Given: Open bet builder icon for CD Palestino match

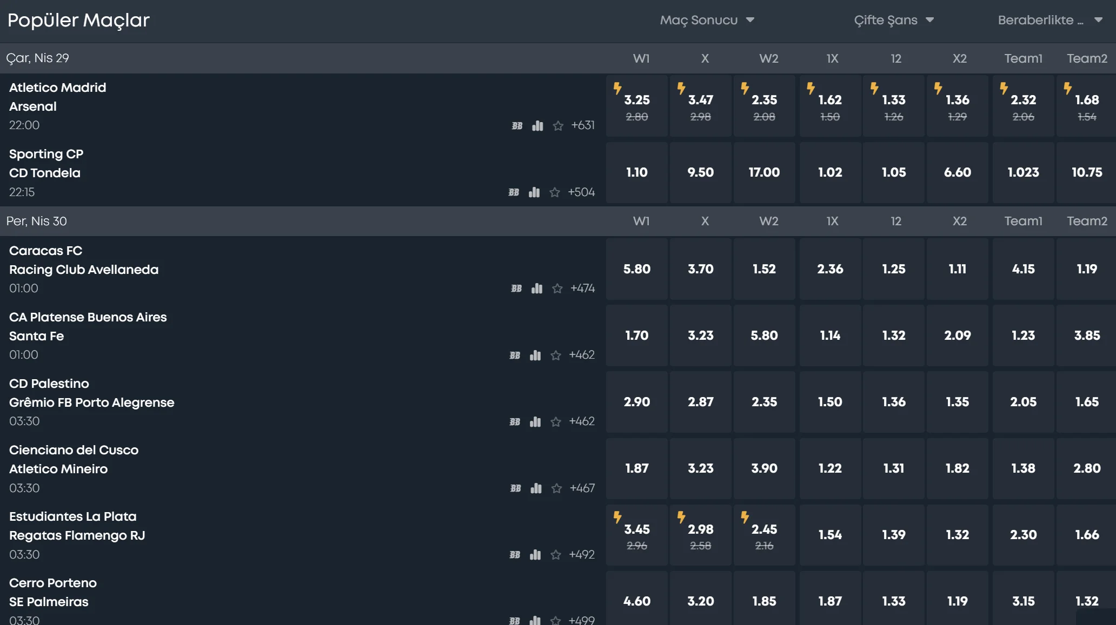Looking at the screenshot, I should 515,422.
